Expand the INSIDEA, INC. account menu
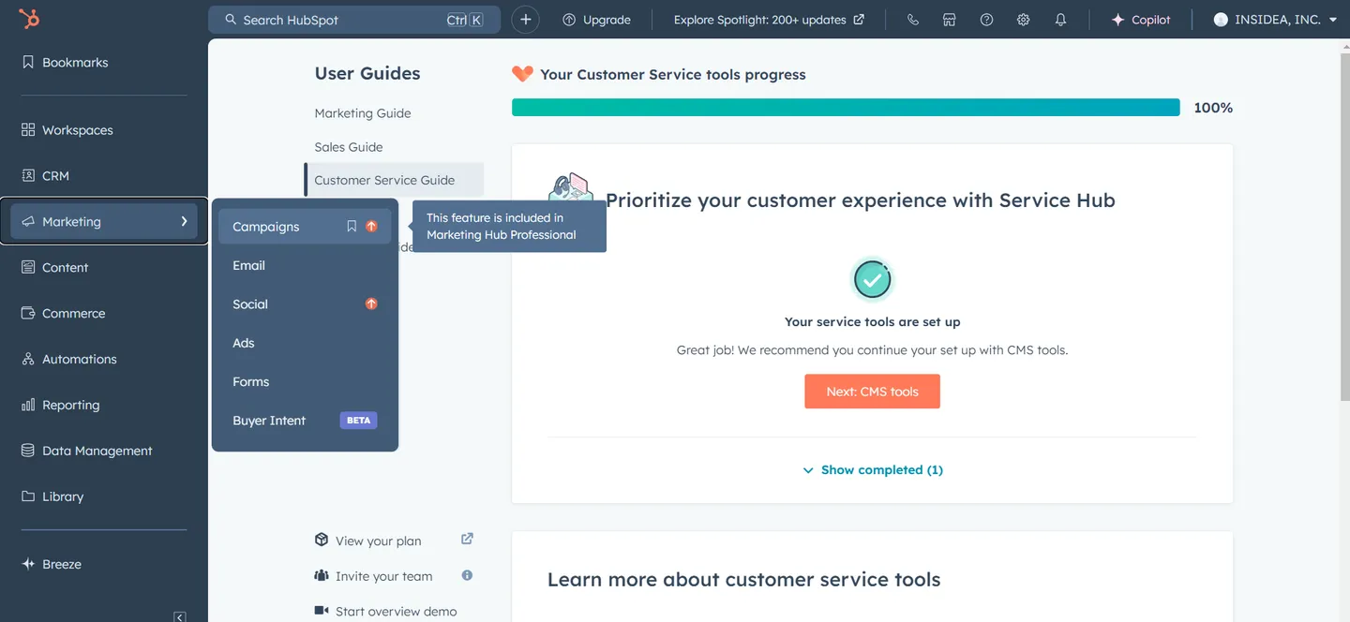 click(x=1275, y=20)
